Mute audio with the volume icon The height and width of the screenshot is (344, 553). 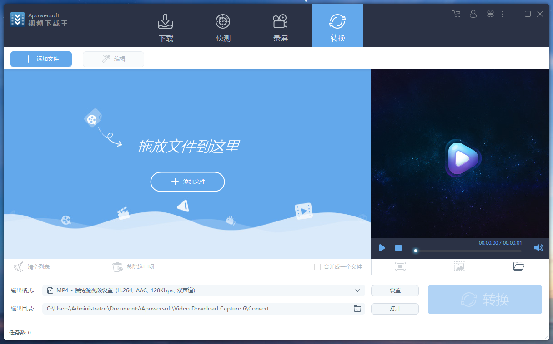[x=538, y=248]
